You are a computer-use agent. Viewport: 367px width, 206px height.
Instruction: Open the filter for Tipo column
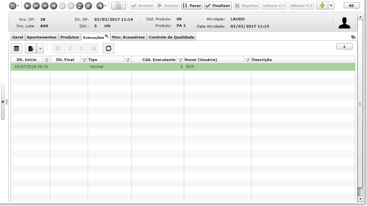[x=128, y=60]
